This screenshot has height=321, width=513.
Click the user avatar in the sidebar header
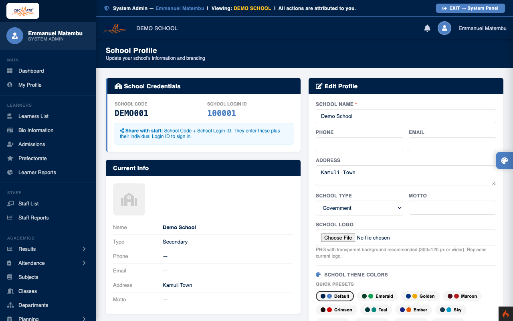pyautogui.click(x=15, y=36)
